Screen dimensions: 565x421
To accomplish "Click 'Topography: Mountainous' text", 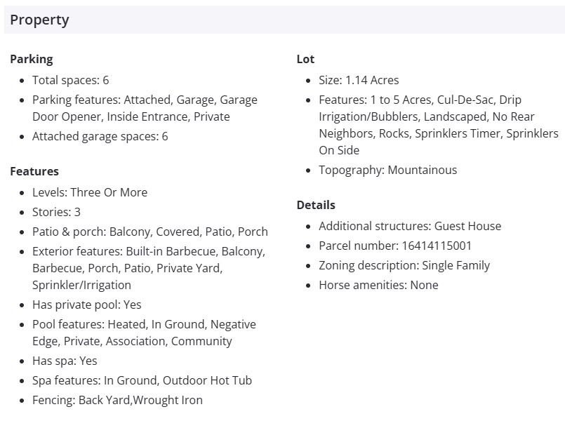I will tap(387, 170).
